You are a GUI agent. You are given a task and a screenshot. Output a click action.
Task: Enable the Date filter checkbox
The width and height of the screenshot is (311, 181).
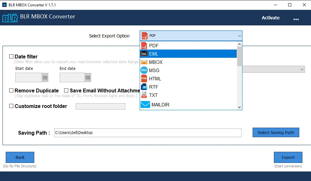click(11, 57)
